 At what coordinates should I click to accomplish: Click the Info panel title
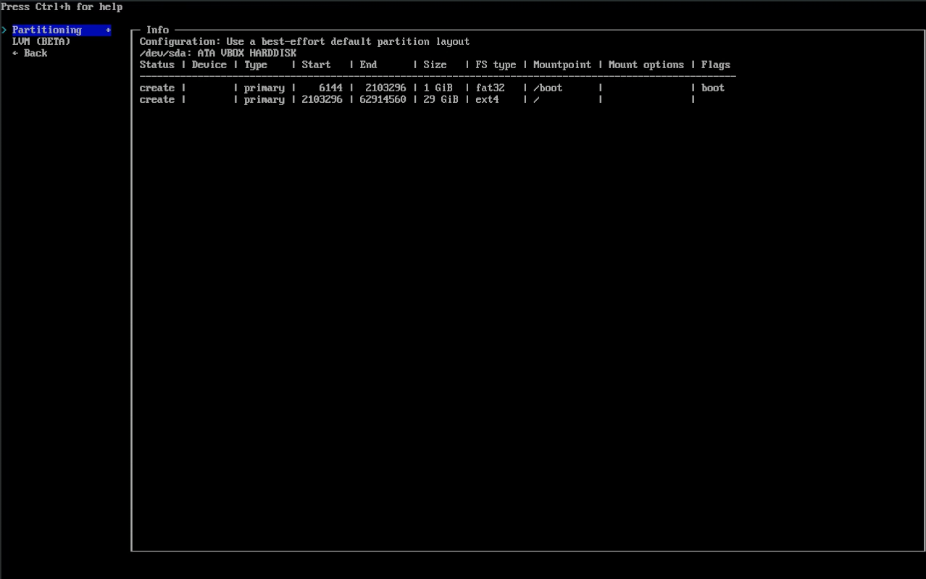(157, 30)
